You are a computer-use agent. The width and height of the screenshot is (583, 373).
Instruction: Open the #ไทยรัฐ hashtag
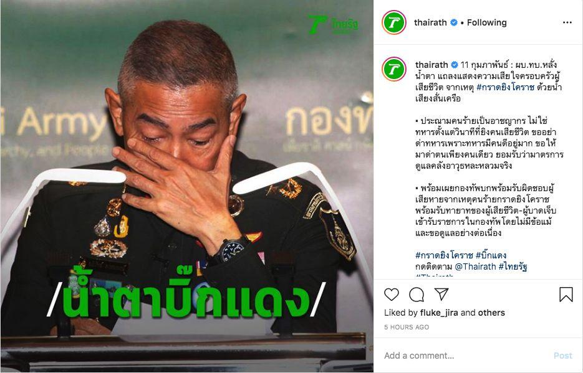(x=513, y=267)
